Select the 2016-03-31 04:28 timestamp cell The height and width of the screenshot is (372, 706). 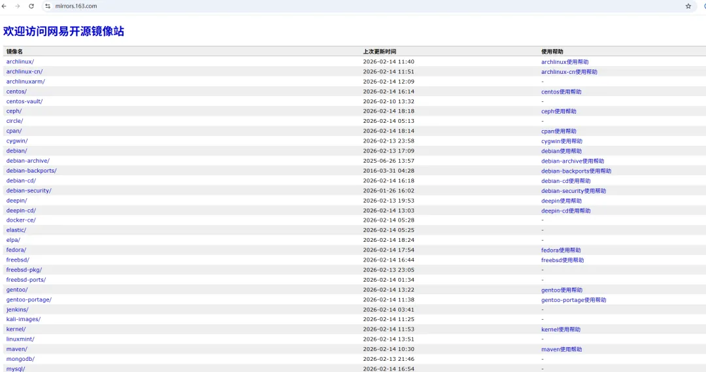click(388, 171)
